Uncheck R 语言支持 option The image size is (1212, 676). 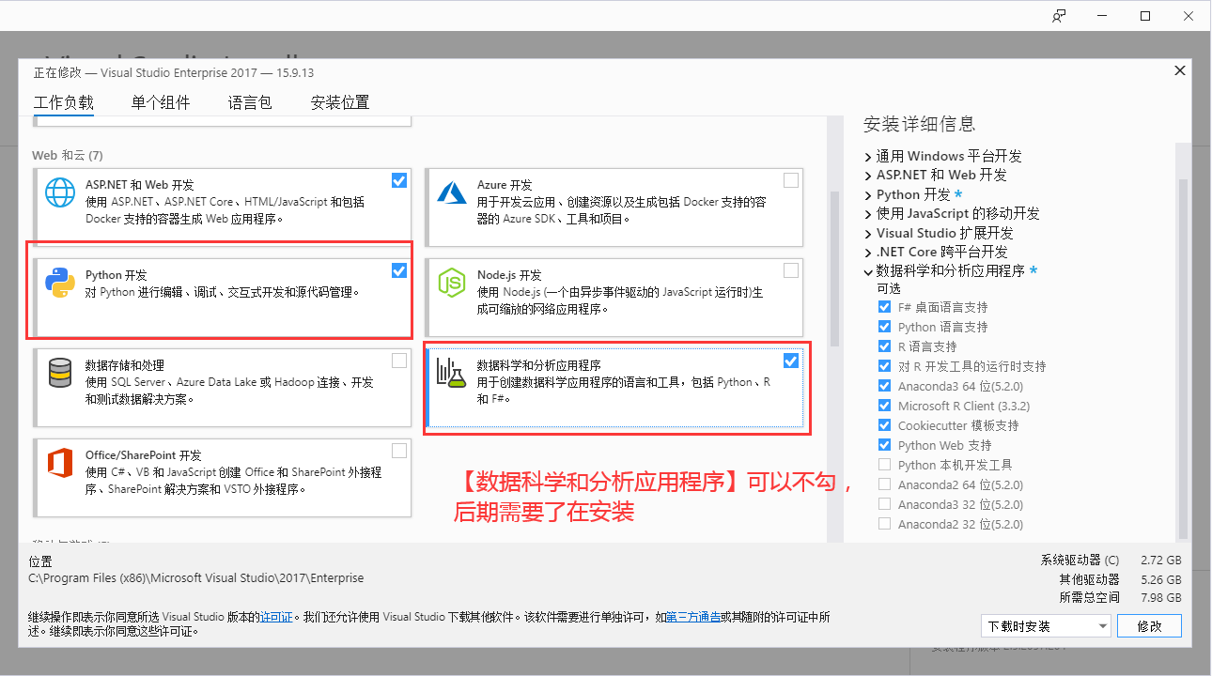pyautogui.click(x=884, y=346)
